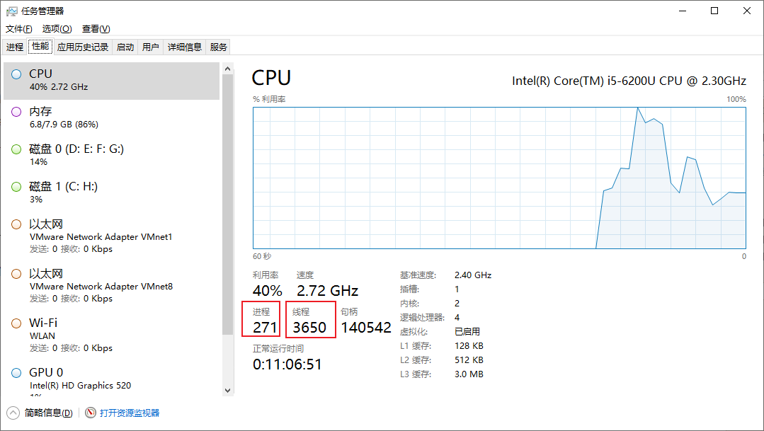Switch to the 进程 (Processes) tab
Image resolution: width=764 pixels, height=431 pixels.
(x=14, y=47)
